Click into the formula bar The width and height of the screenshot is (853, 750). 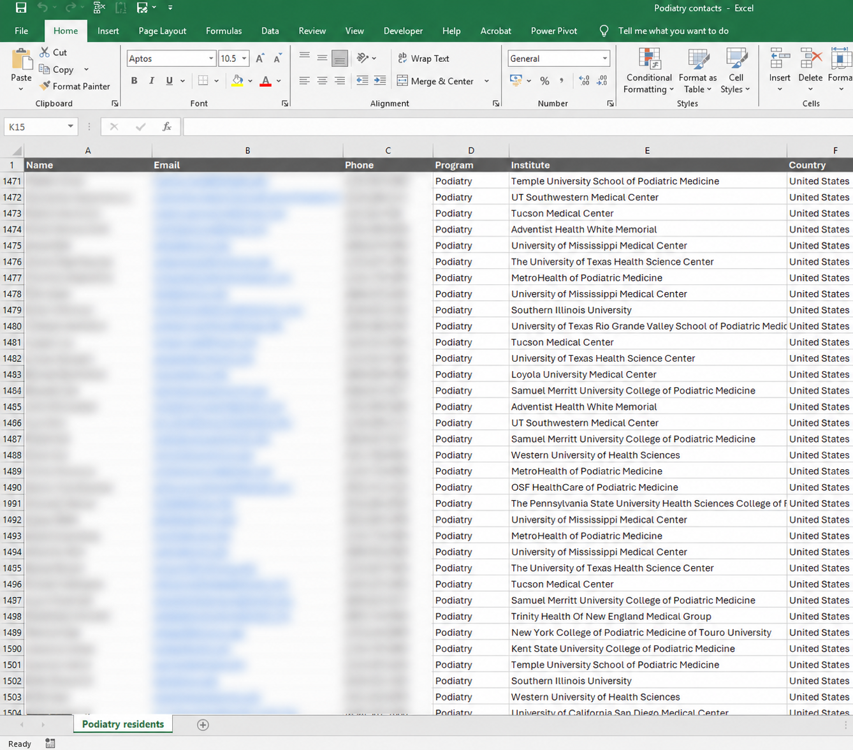518,127
